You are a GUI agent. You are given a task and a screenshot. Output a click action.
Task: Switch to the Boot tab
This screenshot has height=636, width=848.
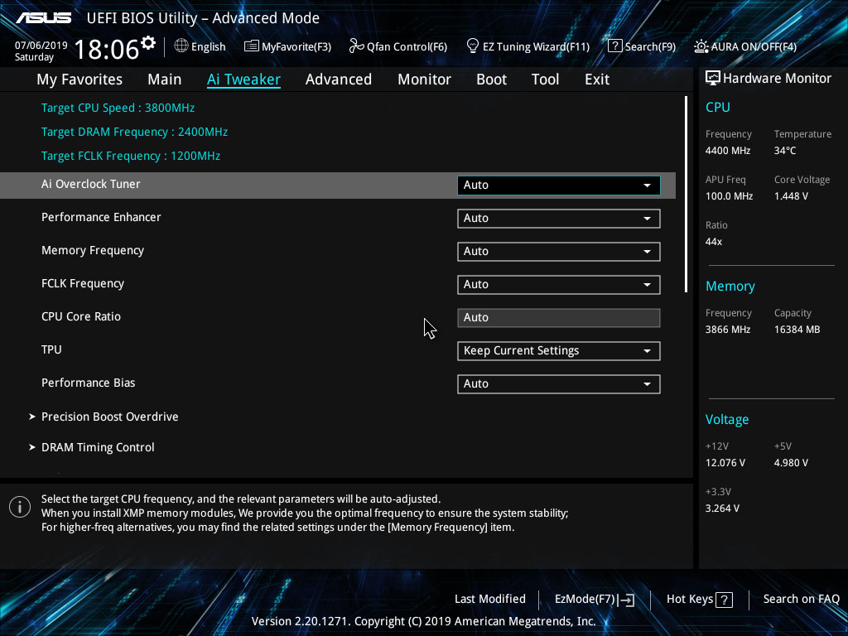[x=492, y=79]
